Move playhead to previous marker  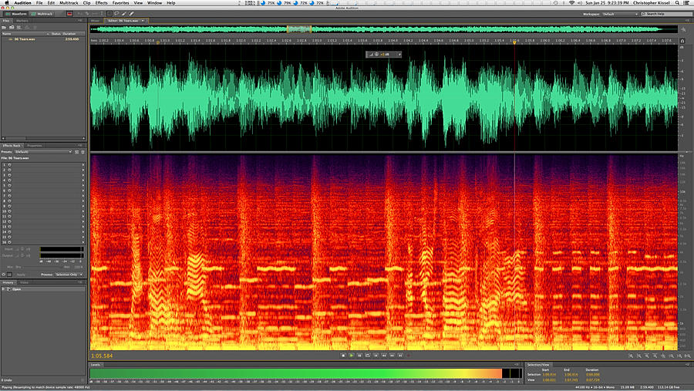[376, 355]
